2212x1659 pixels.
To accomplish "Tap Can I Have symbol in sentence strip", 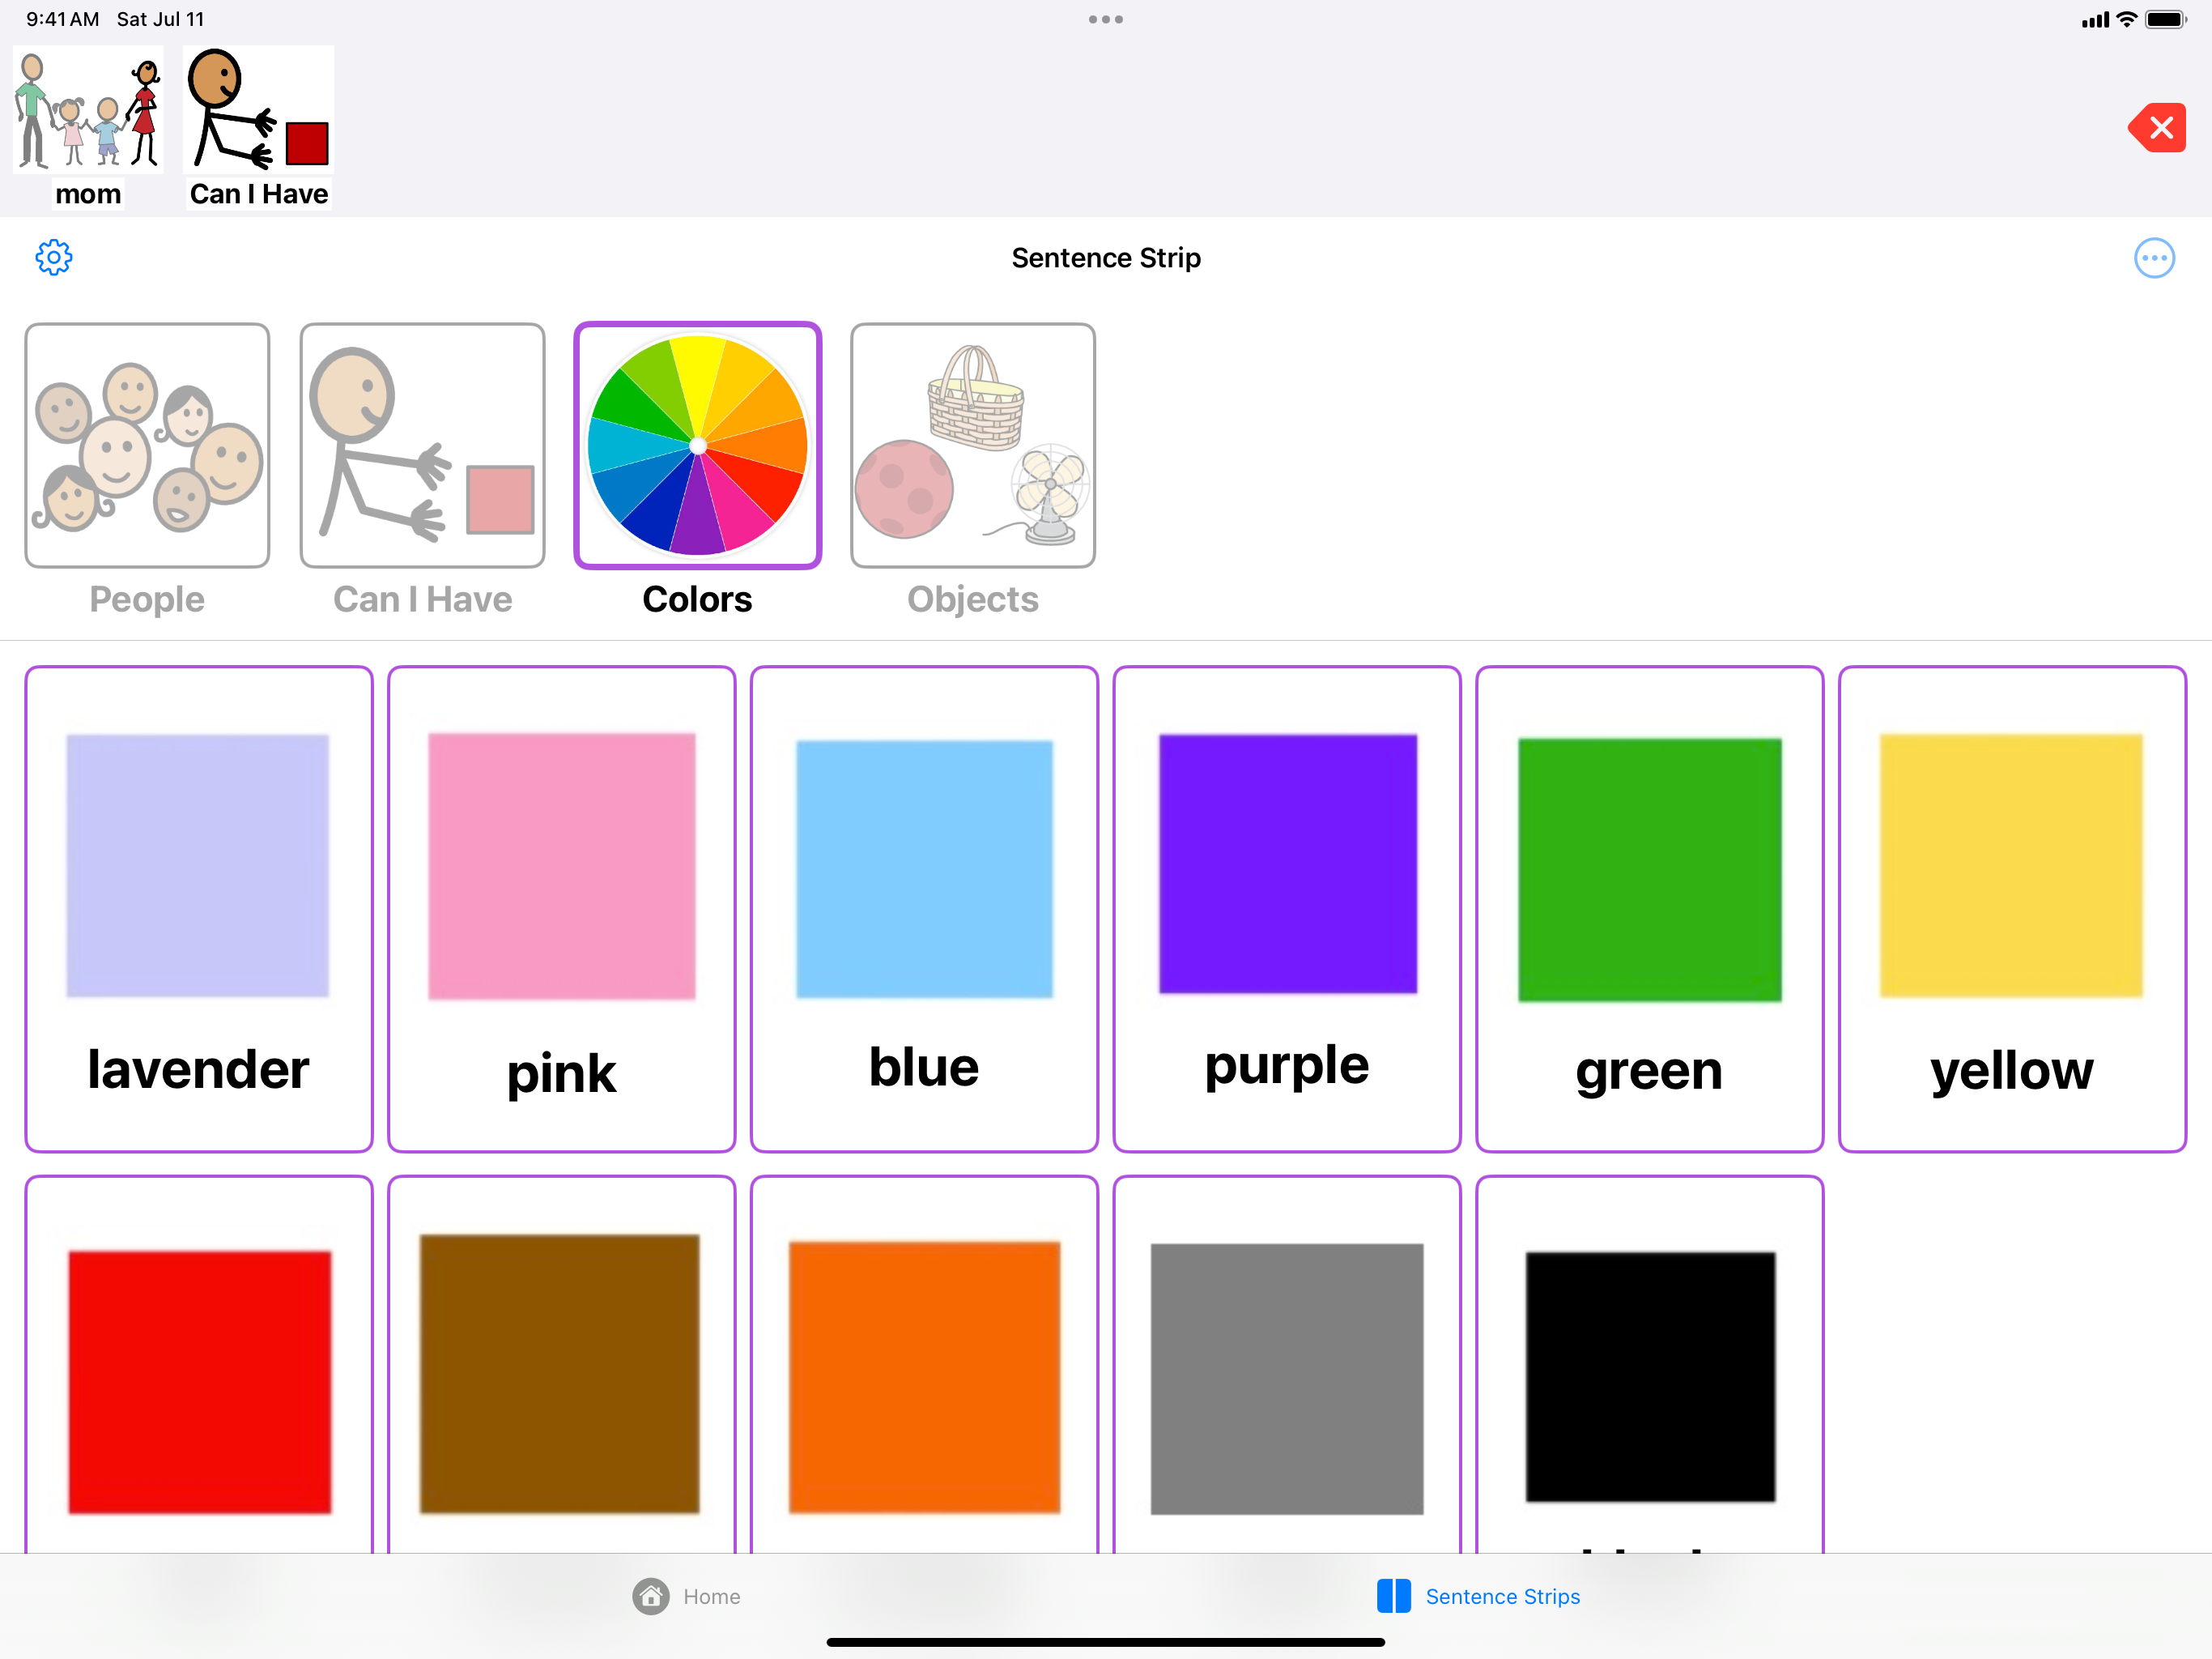I will (259, 127).
